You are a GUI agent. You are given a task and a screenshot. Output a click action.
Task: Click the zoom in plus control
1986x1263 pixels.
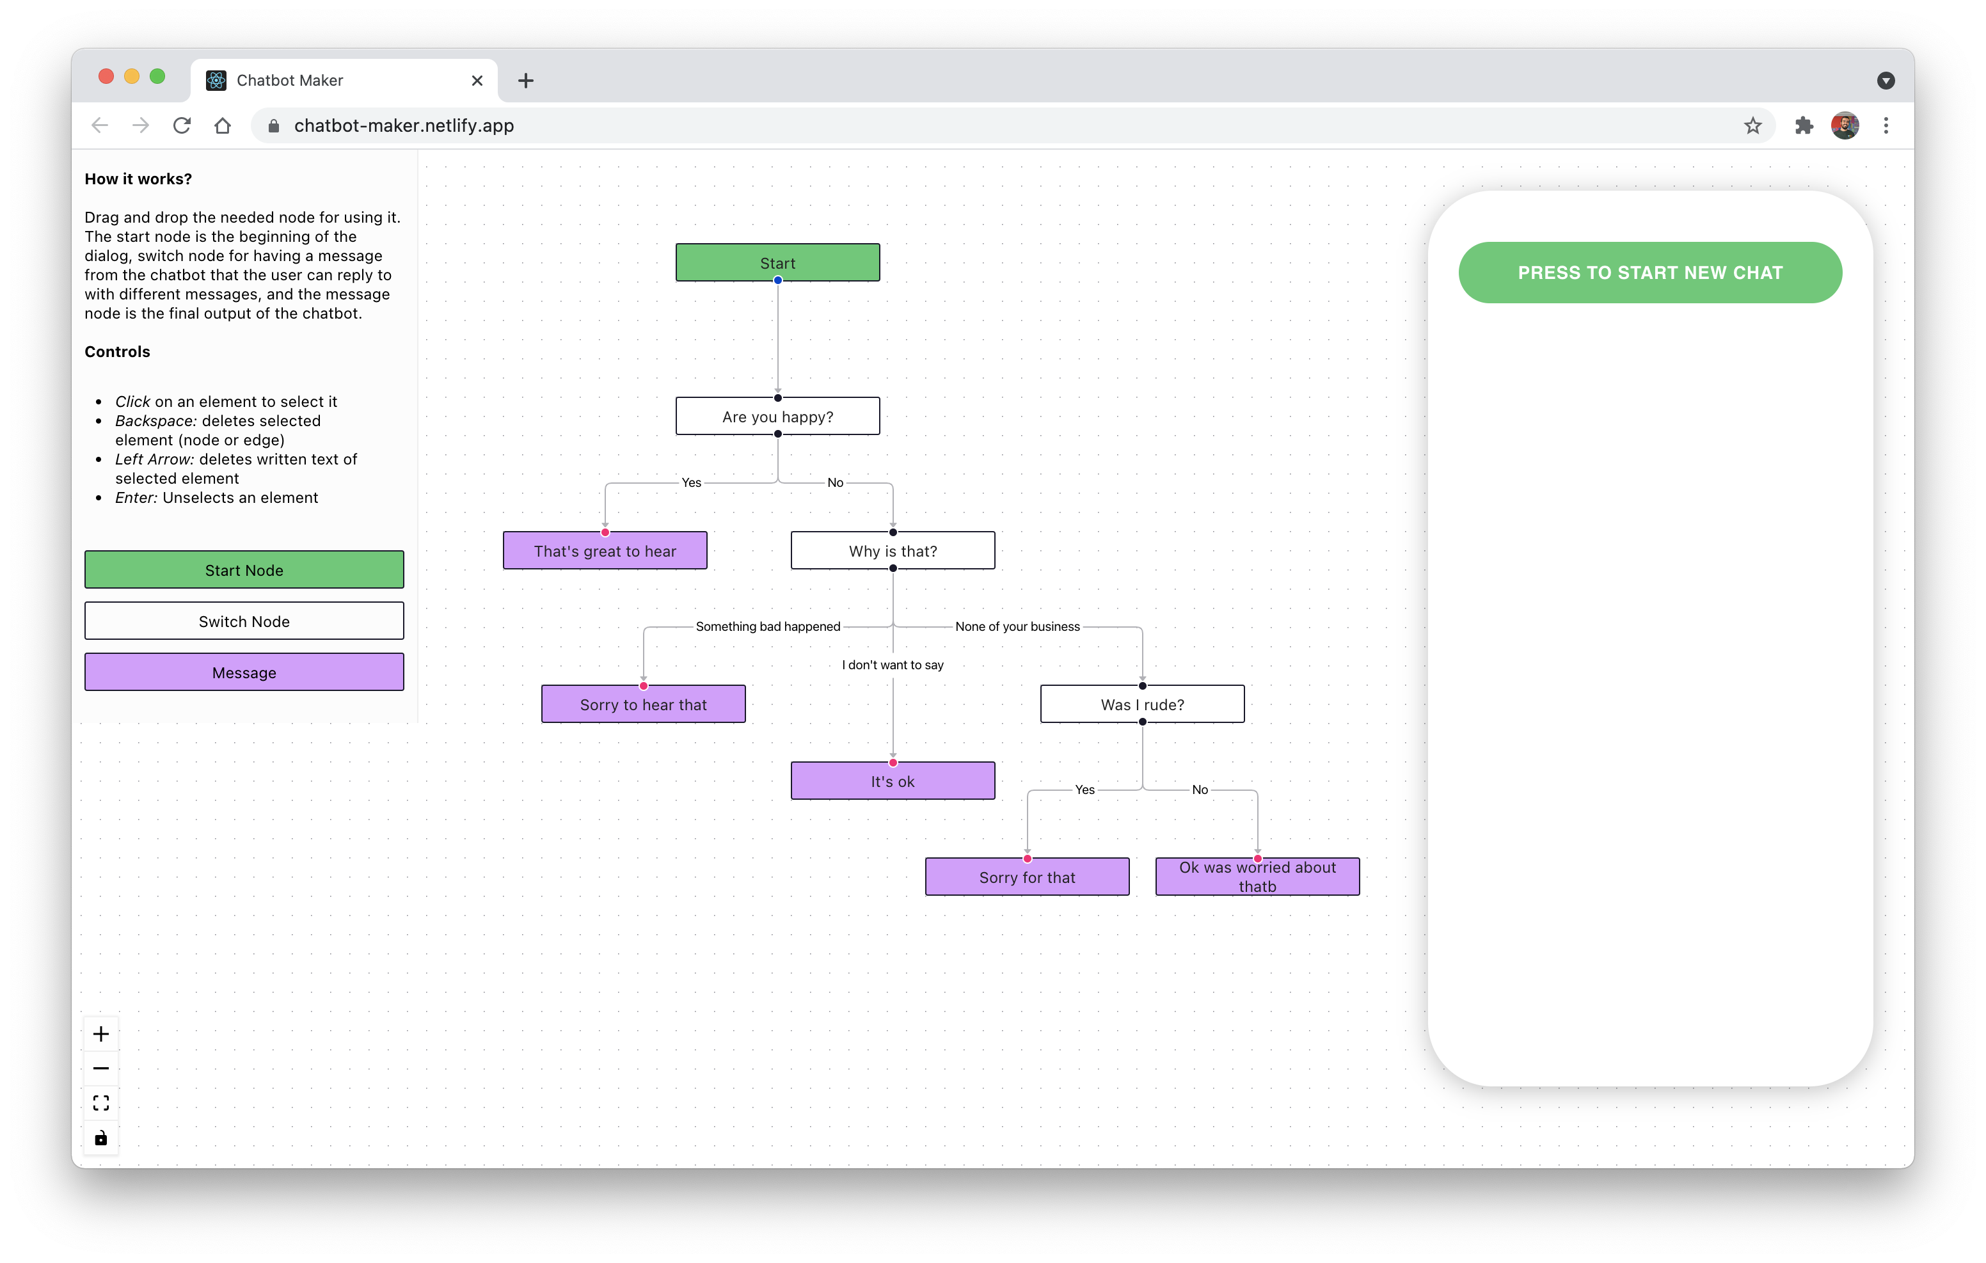tap(100, 1034)
